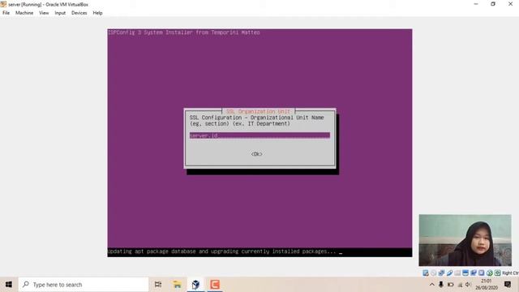Screen dimensions: 519x292
Task: Click the VirtualBox window title icon
Action: pos(3,4)
